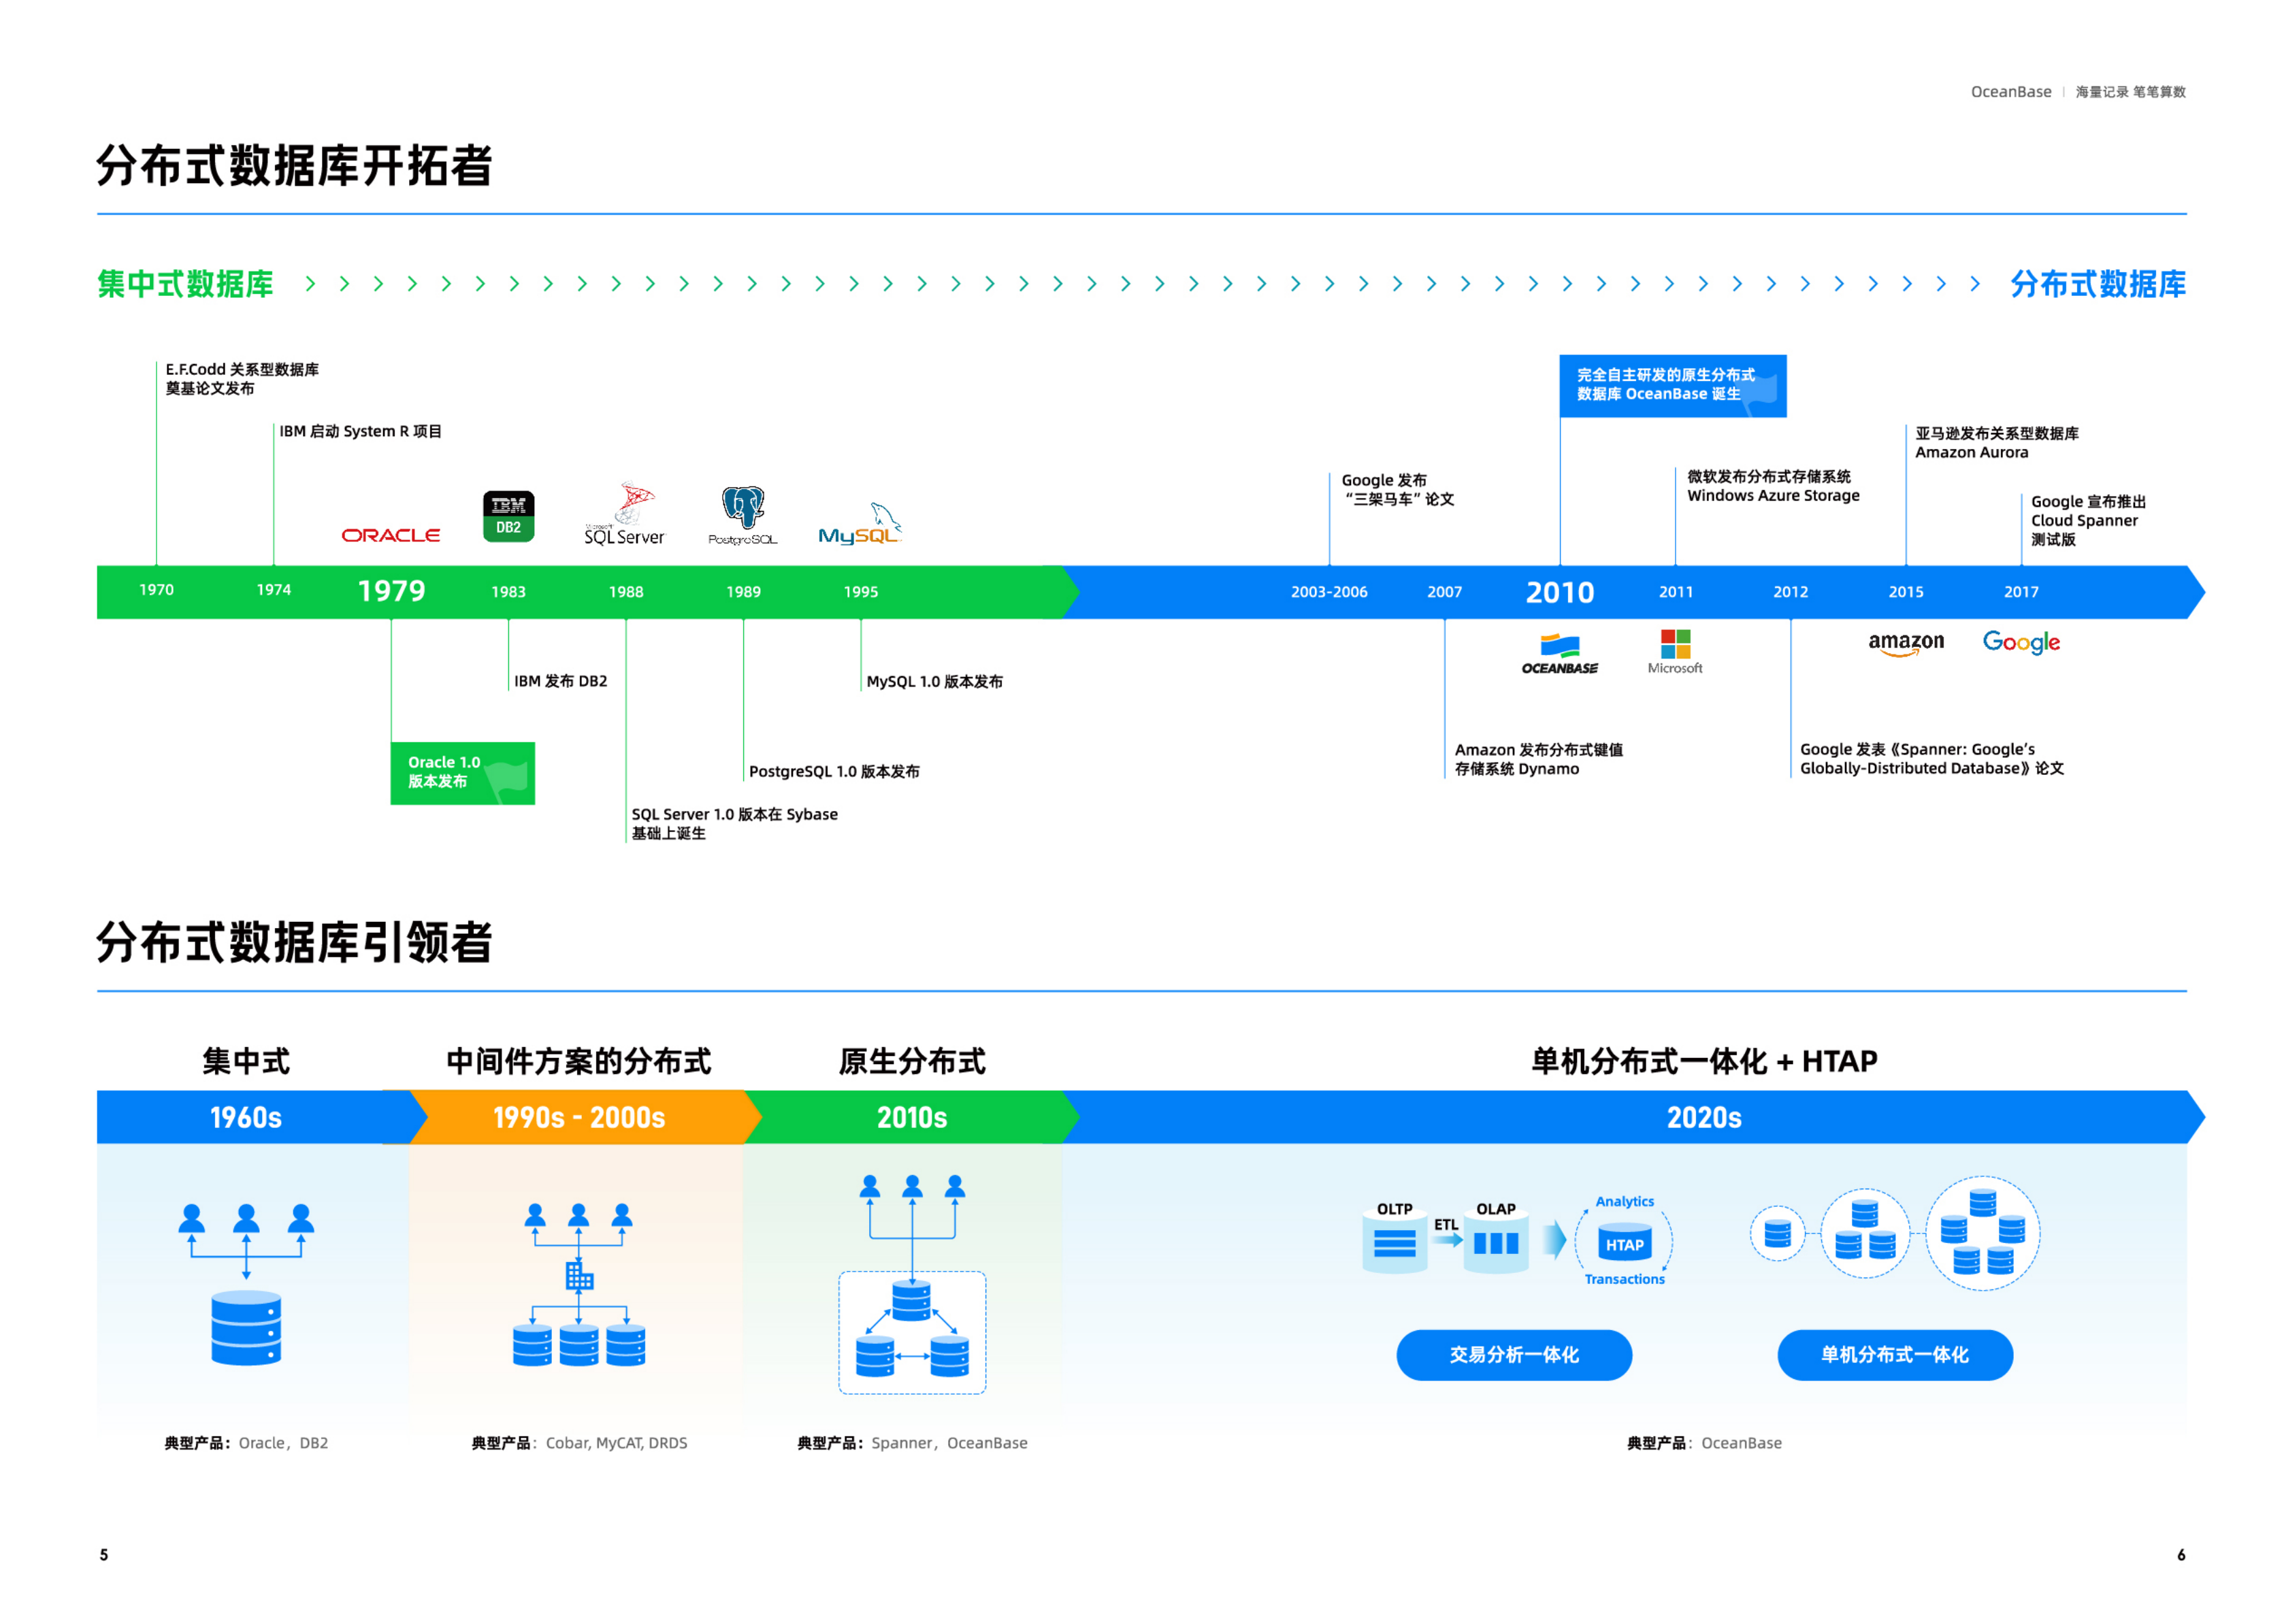This screenshot has width=2284, height=1624.
Task: Click the 单机分布式一体化 + HTAP heading
Action: [1703, 1061]
